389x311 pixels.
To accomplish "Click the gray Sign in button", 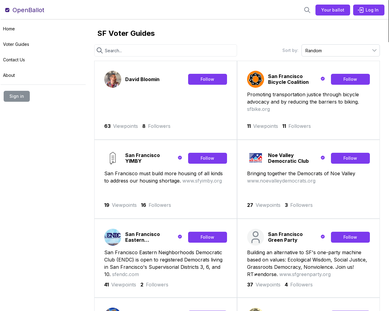I will [17, 96].
